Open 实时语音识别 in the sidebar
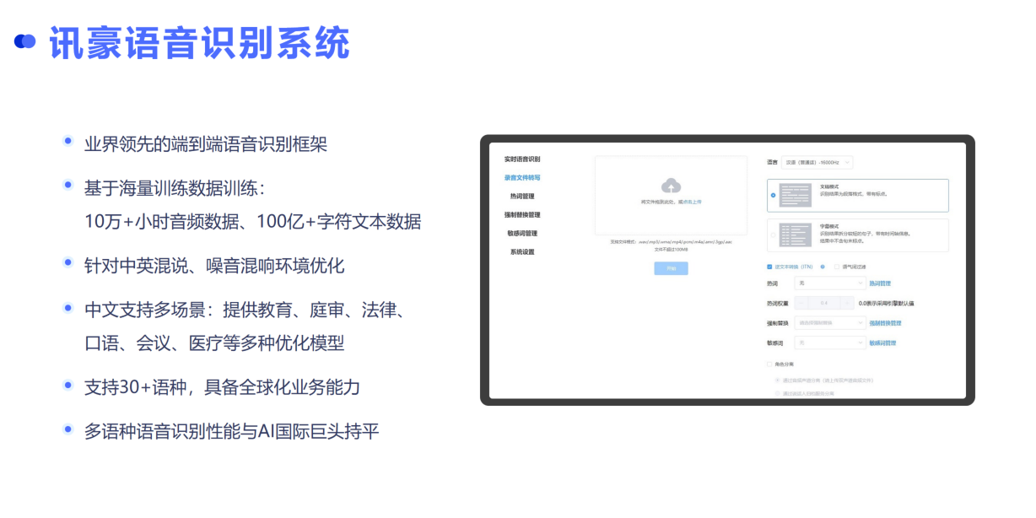This screenshot has height=518, width=1036. 522,159
